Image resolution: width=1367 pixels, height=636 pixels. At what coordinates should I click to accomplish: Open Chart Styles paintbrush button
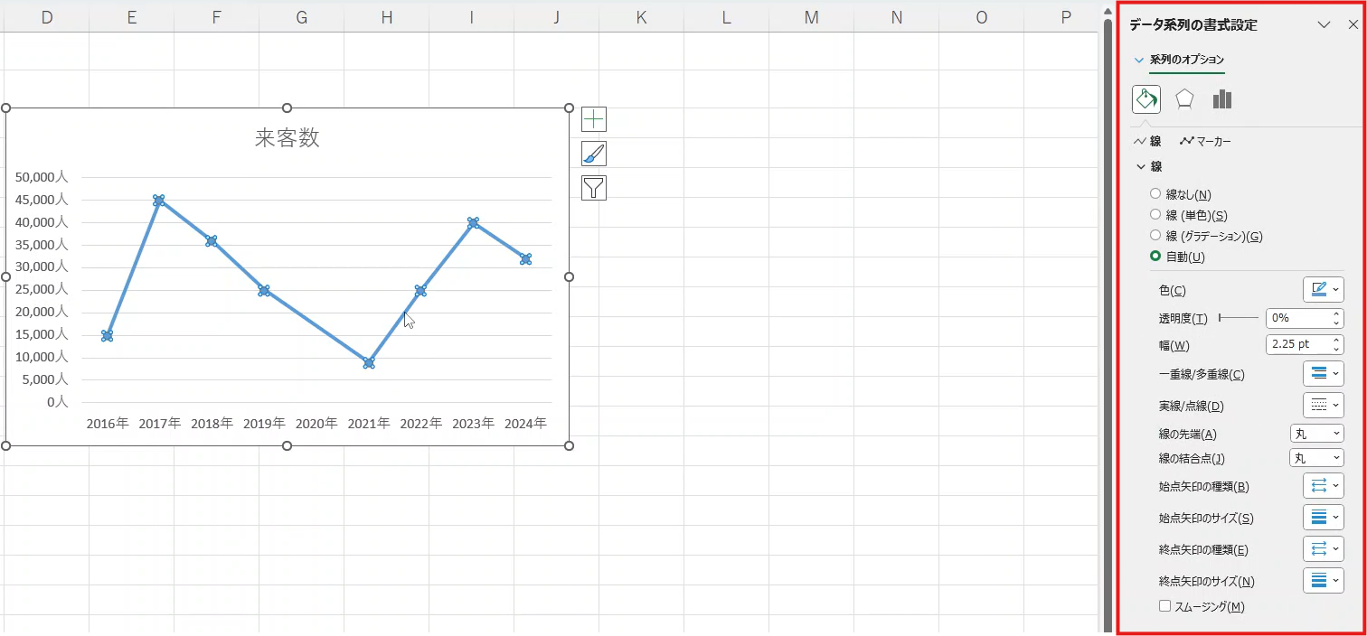pos(594,154)
